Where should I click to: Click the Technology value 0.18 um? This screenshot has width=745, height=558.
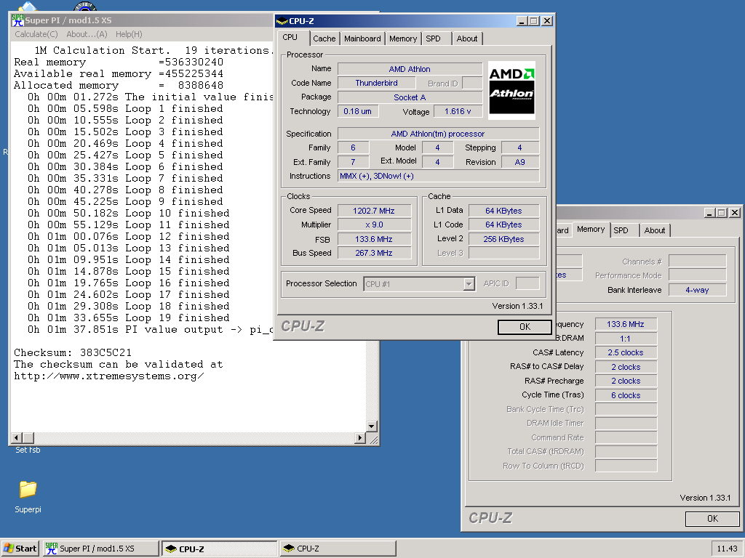coord(358,111)
